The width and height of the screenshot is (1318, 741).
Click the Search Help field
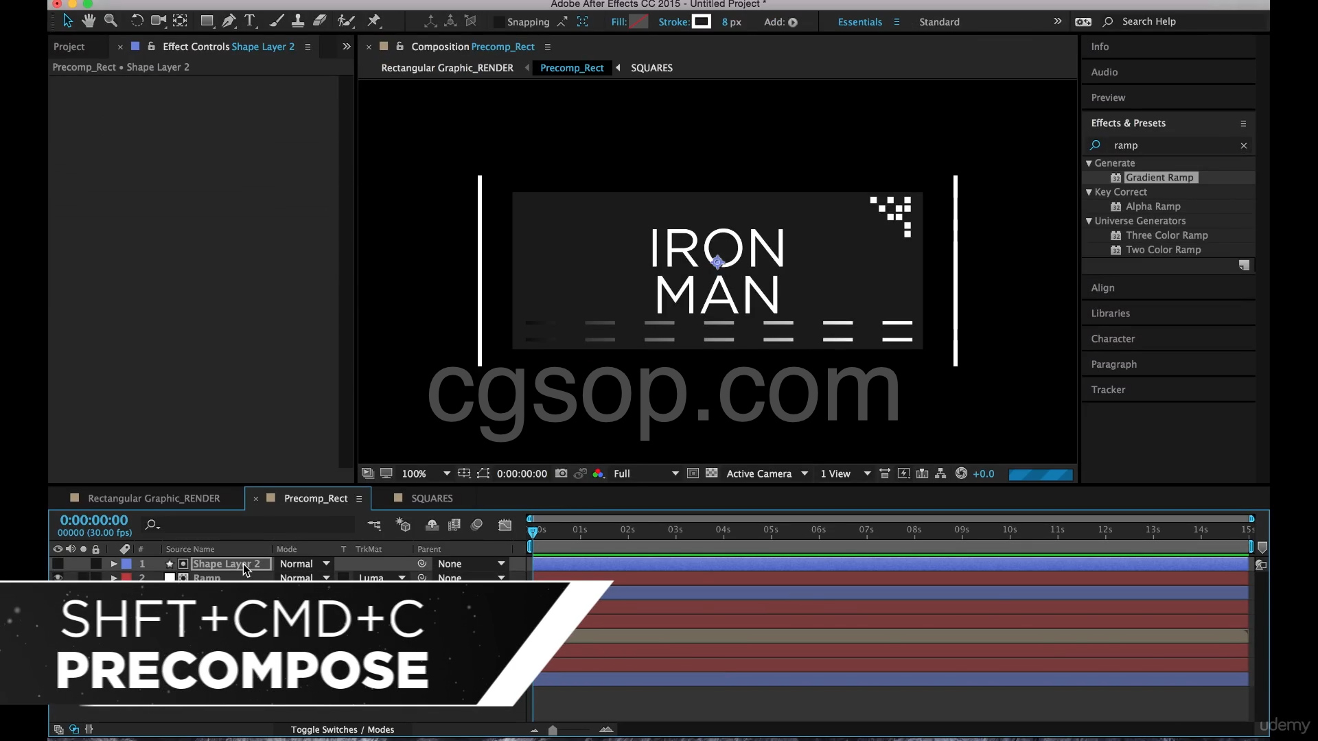point(1148,21)
